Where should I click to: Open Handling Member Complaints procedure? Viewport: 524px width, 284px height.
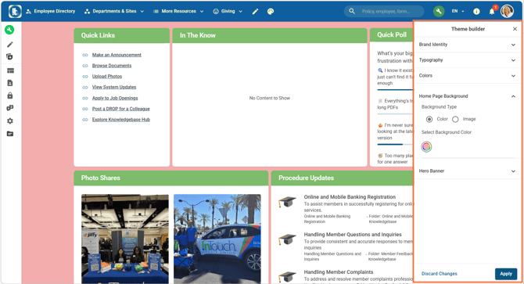[339, 272]
